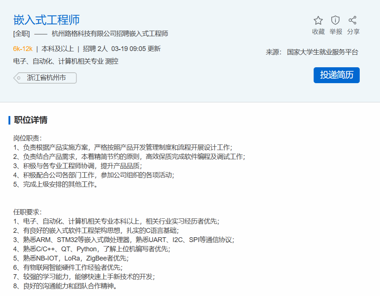Click the 6k-12k salary text

tap(23, 49)
